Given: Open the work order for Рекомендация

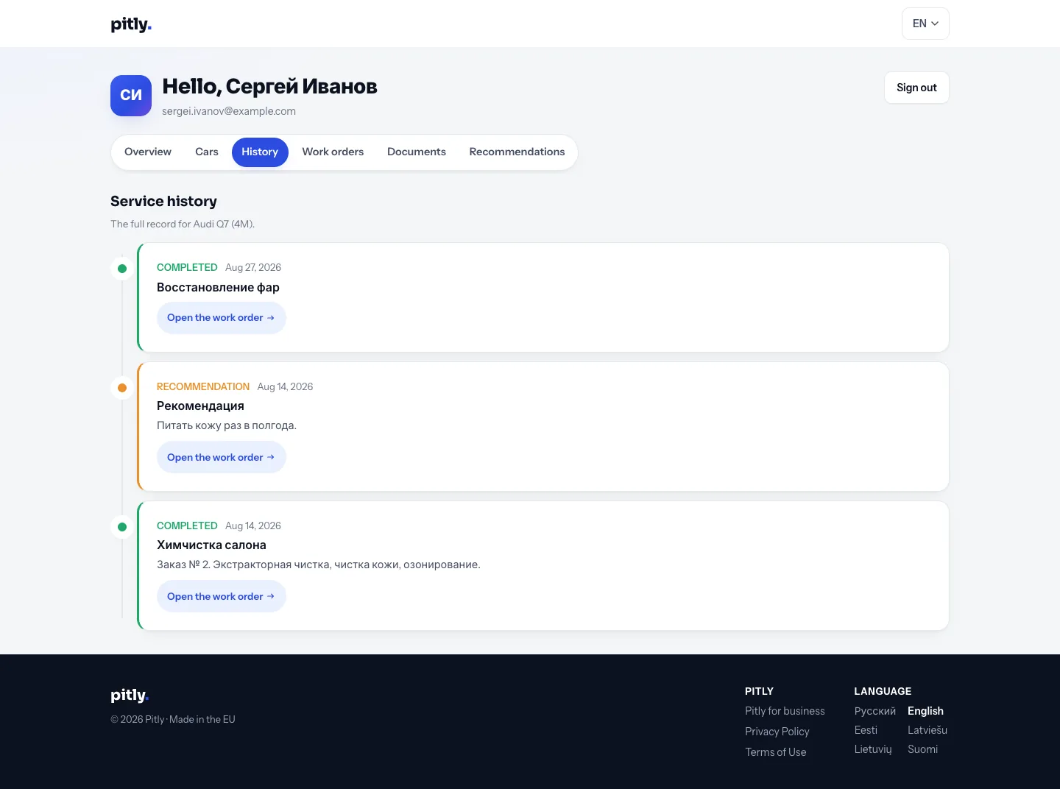Looking at the screenshot, I should click(221, 457).
